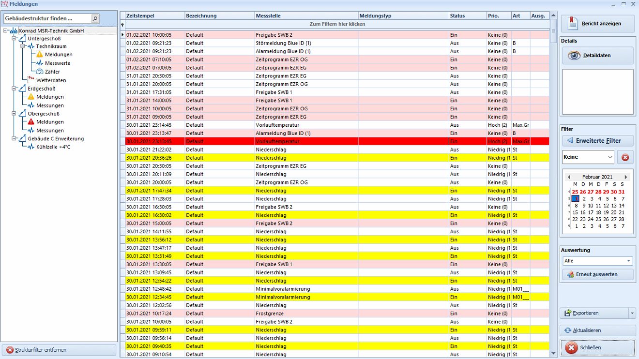Select the red Vorlauftemperatur row at 23:13:45

pyautogui.click(x=337, y=141)
